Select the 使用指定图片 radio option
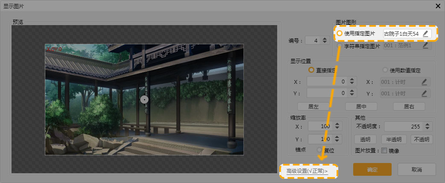 coord(340,34)
